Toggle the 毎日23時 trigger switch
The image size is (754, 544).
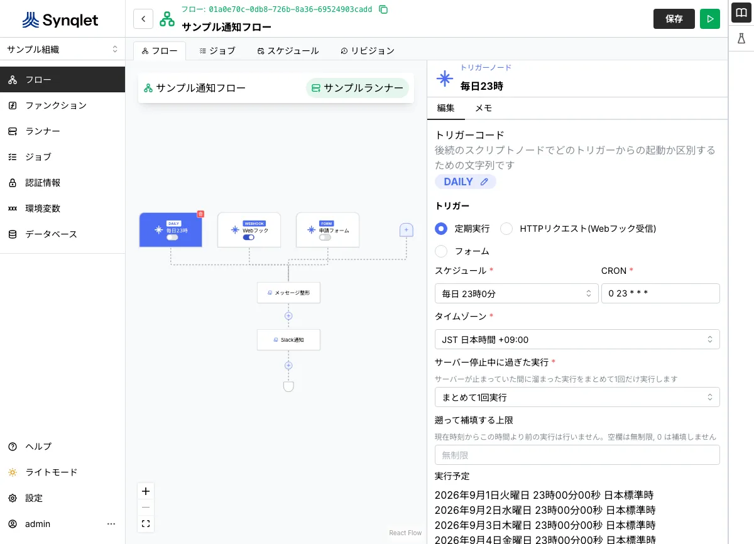[x=172, y=237]
